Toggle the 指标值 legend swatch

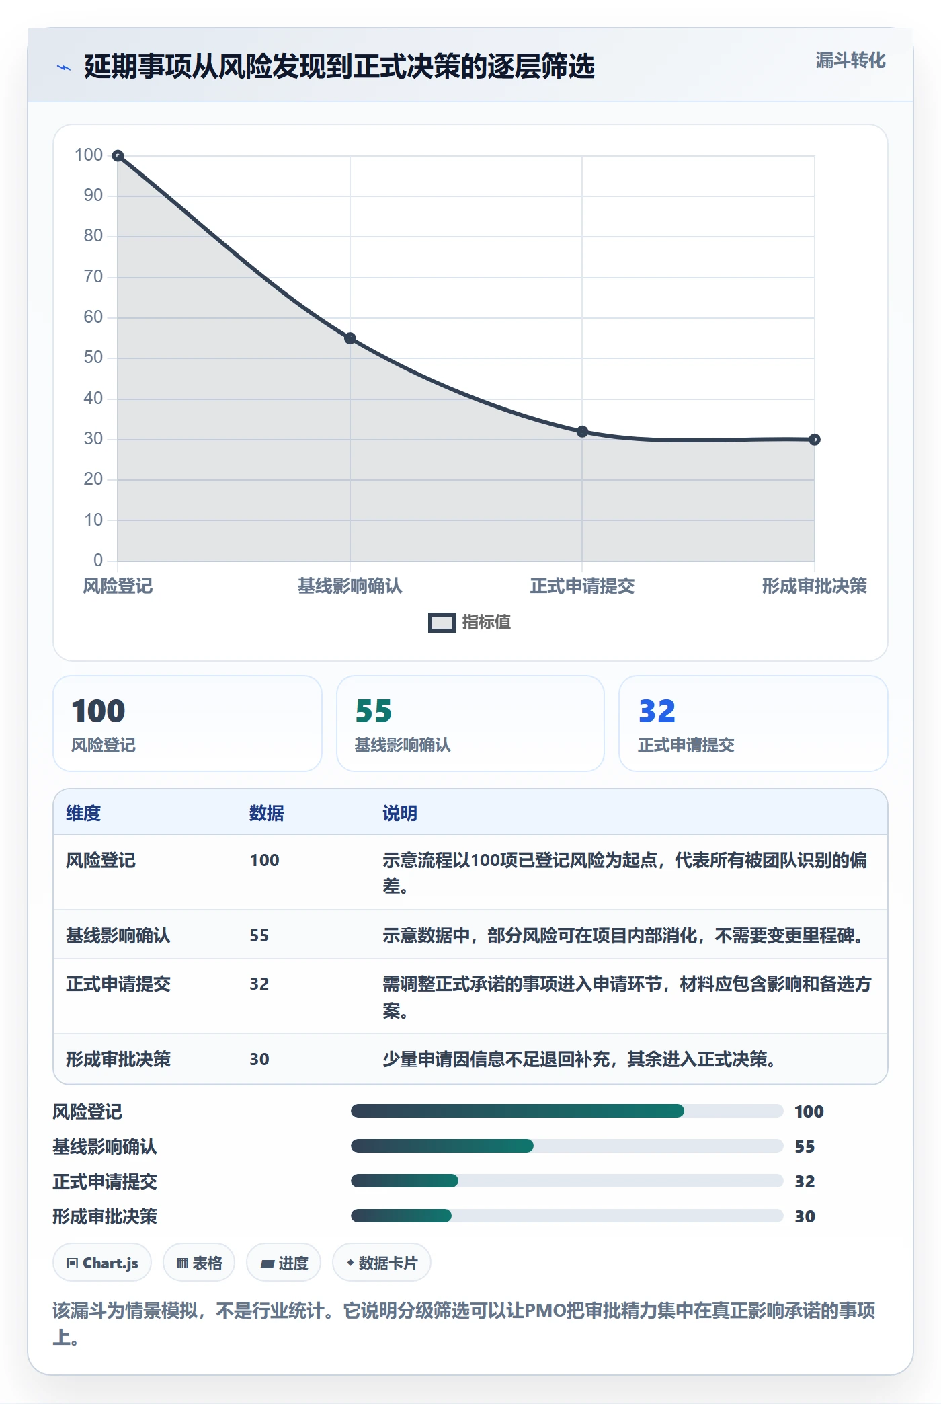(442, 623)
